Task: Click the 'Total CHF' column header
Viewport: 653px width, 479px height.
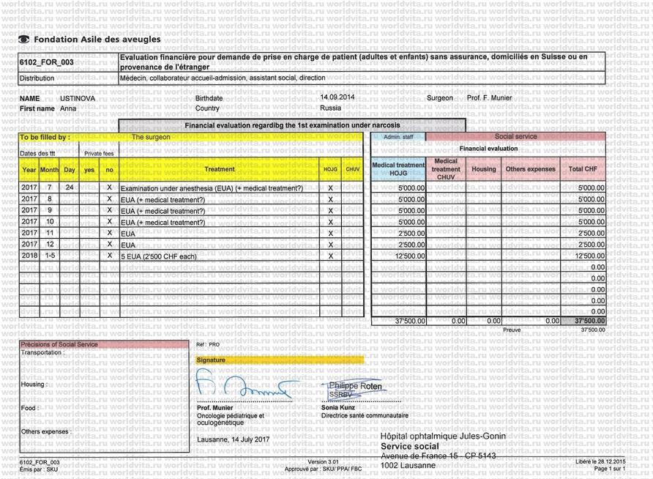Action: (583, 169)
